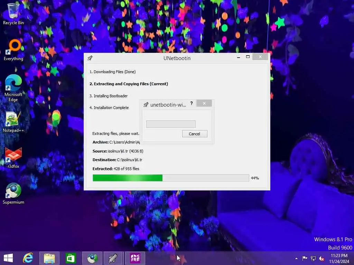Close the unetbootin-wi dialog

point(204,103)
